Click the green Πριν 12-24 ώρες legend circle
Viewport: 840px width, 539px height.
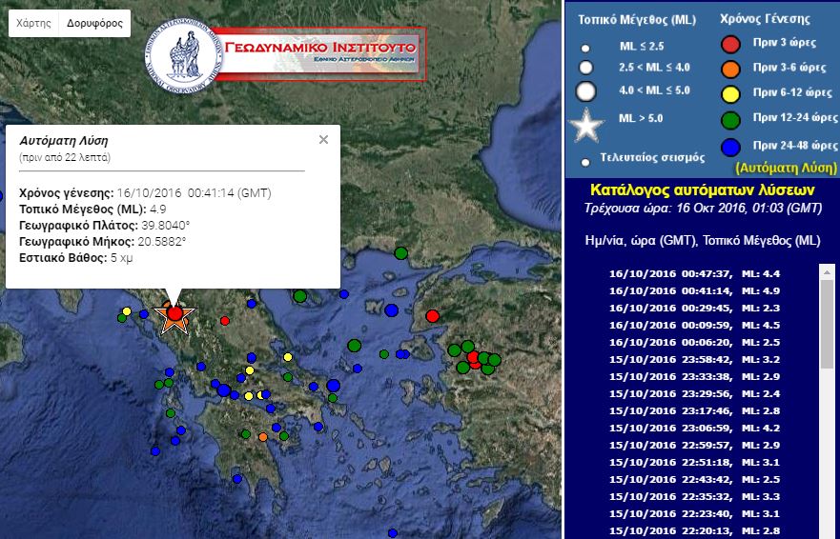730,119
